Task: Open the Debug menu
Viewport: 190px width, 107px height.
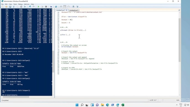Action: [x=20, y=4]
